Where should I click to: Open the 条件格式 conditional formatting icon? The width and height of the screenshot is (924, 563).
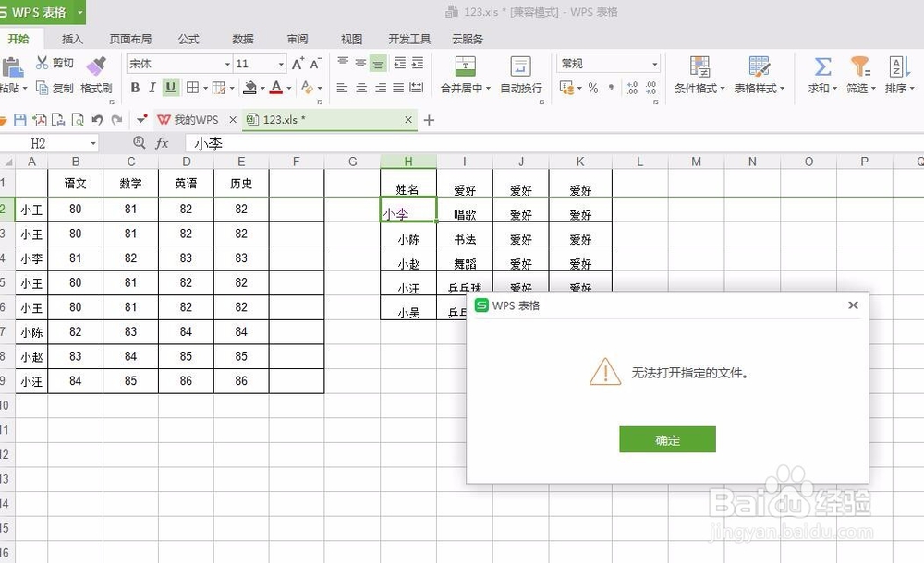click(x=700, y=74)
